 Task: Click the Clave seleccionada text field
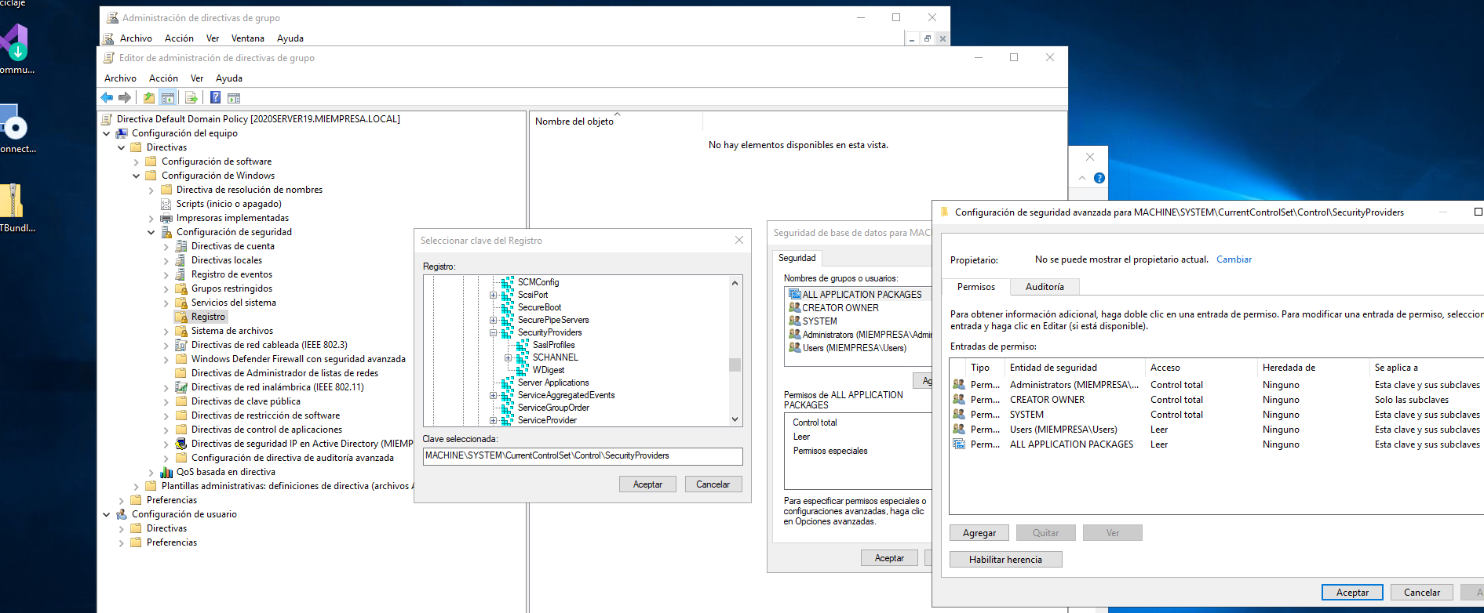[582, 456]
